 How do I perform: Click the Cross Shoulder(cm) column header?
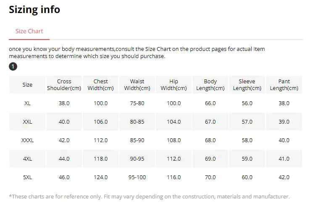[x=64, y=85]
